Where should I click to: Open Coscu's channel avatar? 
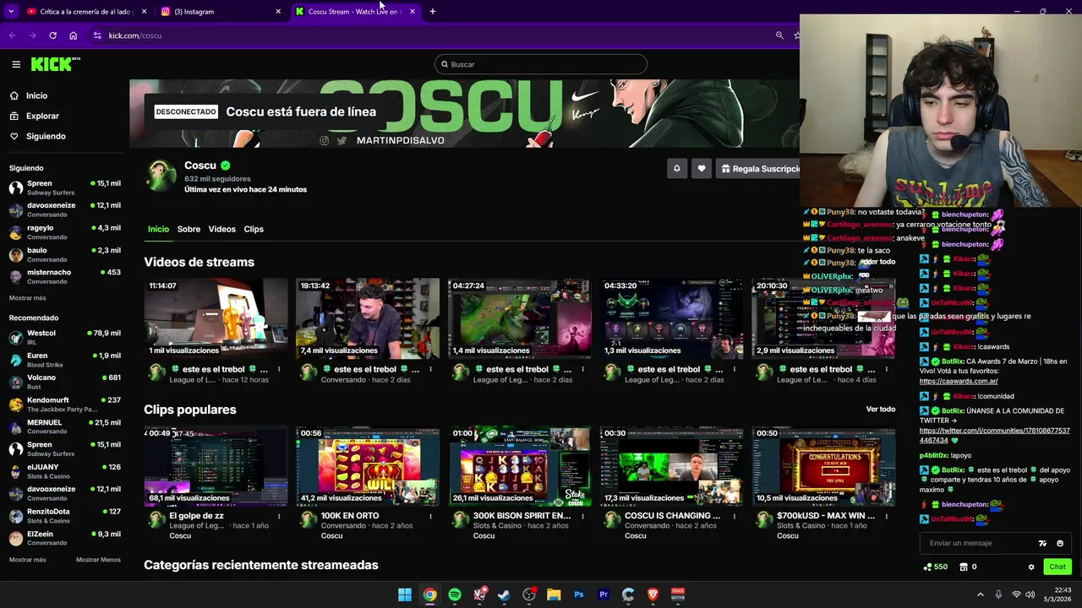click(161, 176)
